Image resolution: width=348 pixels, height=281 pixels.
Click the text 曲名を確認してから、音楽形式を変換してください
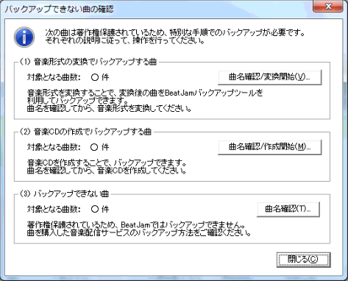(x=109, y=108)
